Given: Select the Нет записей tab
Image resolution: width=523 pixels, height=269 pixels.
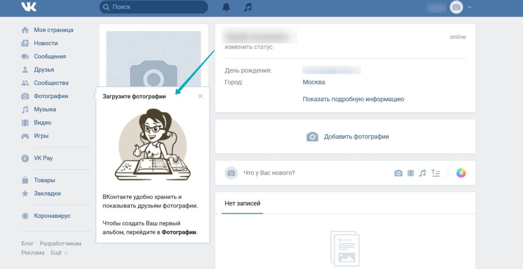Looking at the screenshot, I should pyautogui.click(x=242, y=203).
